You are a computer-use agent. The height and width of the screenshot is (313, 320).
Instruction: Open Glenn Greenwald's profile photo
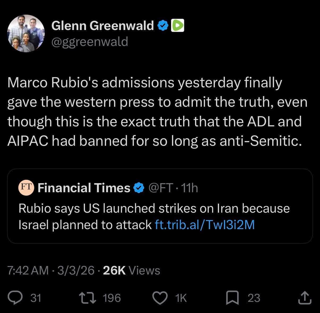[26, 33]
